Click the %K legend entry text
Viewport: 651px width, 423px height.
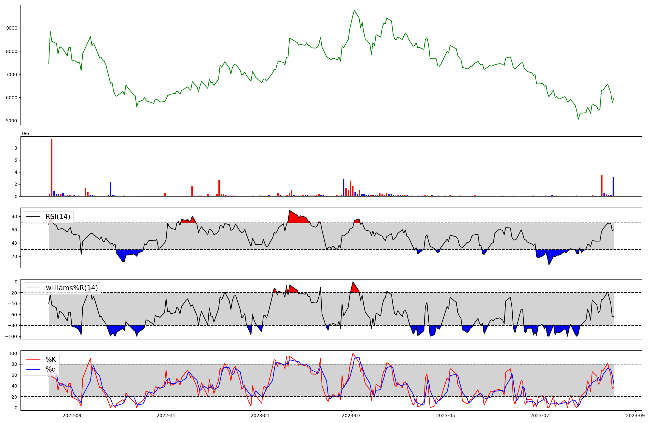click(x=51, y=360)
